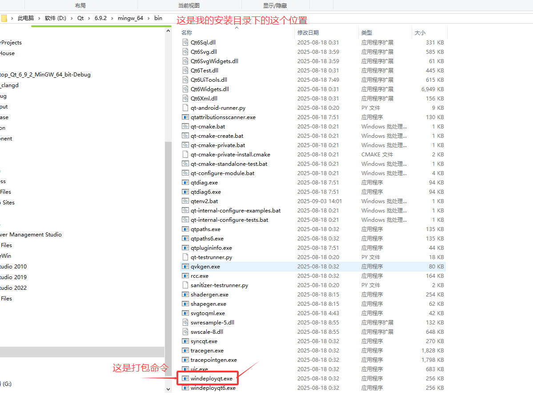
Task: Click the Qt6Svg.dll file icon
Action: (185, 52)
